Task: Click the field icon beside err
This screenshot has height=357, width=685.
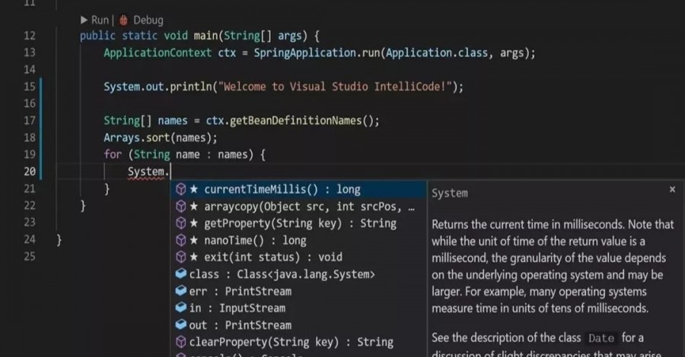Action: point(181,291)
